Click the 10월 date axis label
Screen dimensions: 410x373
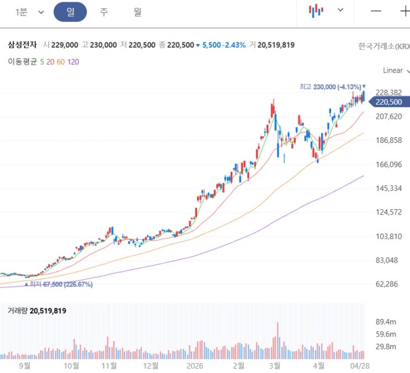(71, 365)
